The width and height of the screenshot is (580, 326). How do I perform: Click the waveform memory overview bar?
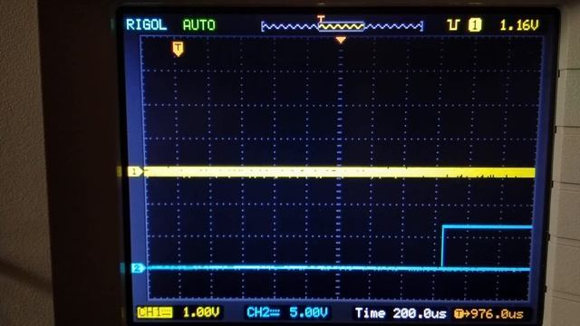coord(342,26)
